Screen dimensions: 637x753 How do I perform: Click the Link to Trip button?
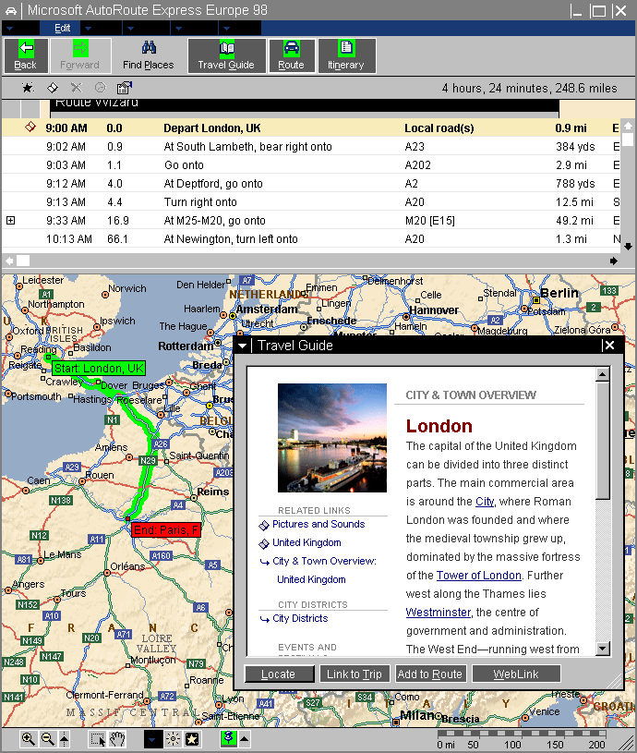(x=355, y=674)
